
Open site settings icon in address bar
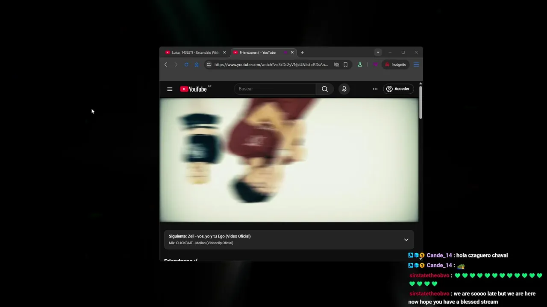209,64
